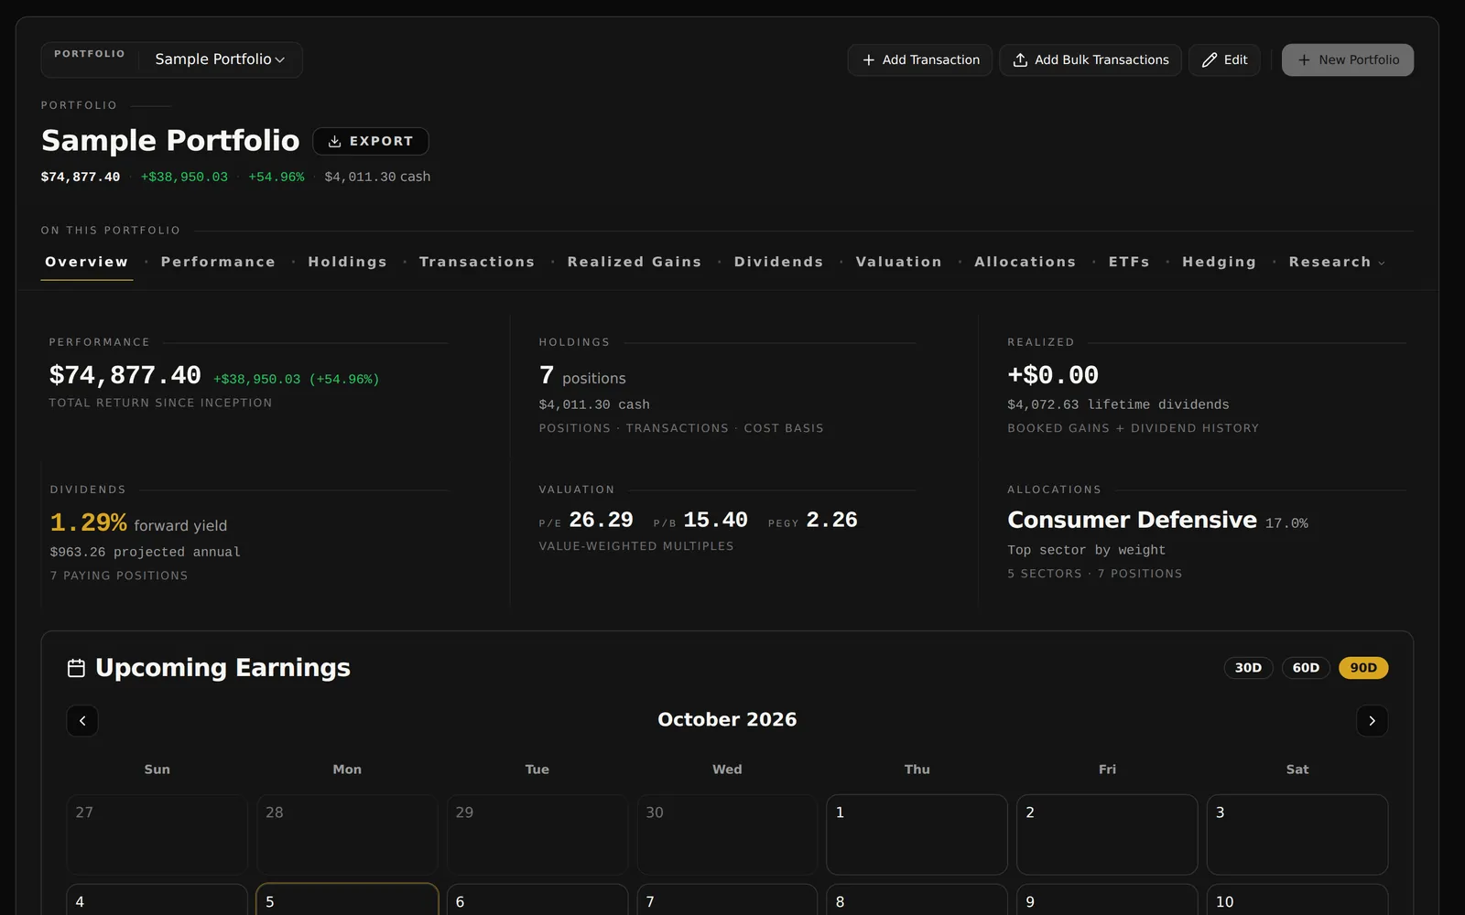Click the Add Transaction button
This screenshot has width=1465, height=915.
[919, 59]
